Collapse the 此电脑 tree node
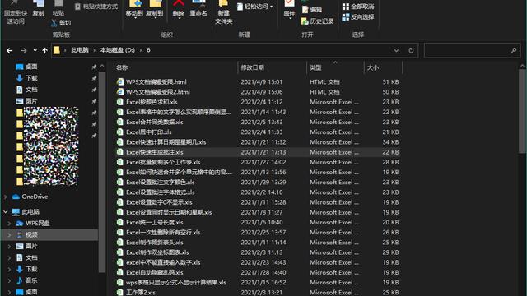527x296 pixels. [x=6, y=212]
